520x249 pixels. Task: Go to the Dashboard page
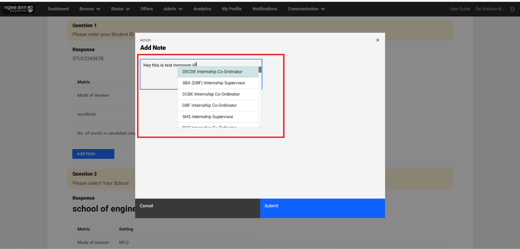[x=58, y=9]
